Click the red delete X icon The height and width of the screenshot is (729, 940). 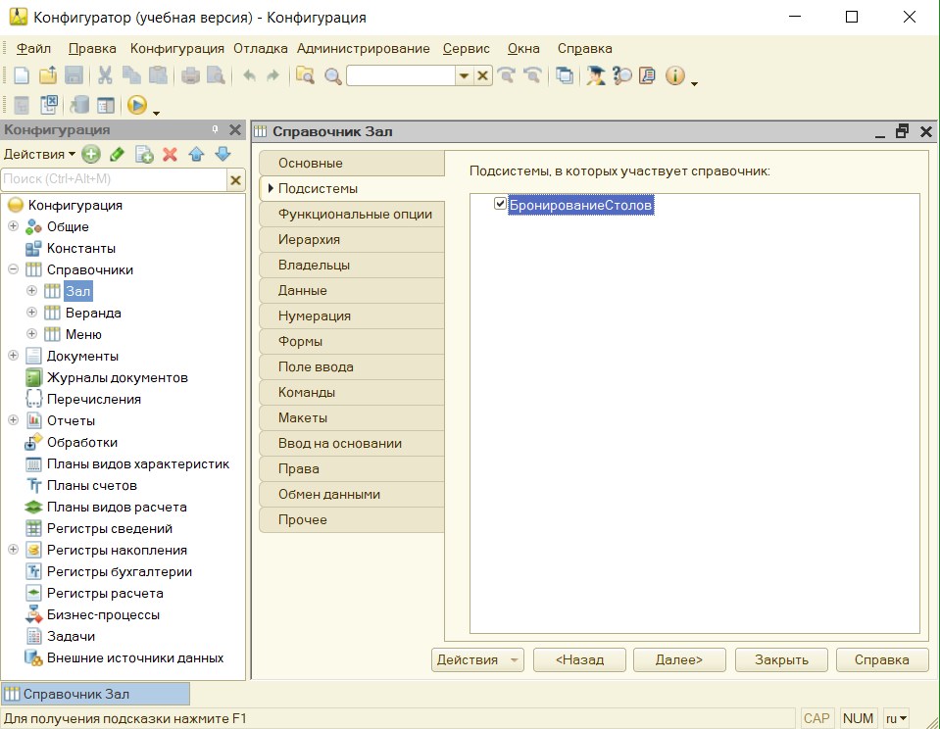(x=170, y=154)
